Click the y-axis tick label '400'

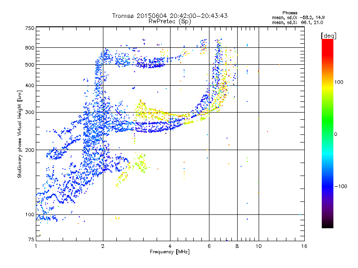coord(30,86)
